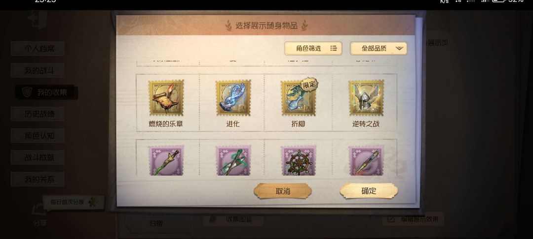Open the 角色筛选 character filter list

313,48
